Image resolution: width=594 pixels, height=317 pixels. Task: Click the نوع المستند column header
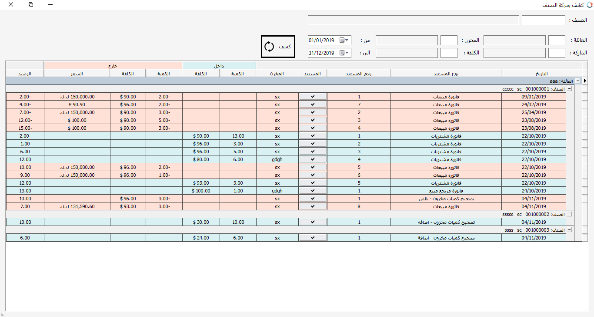click(445, 73)
